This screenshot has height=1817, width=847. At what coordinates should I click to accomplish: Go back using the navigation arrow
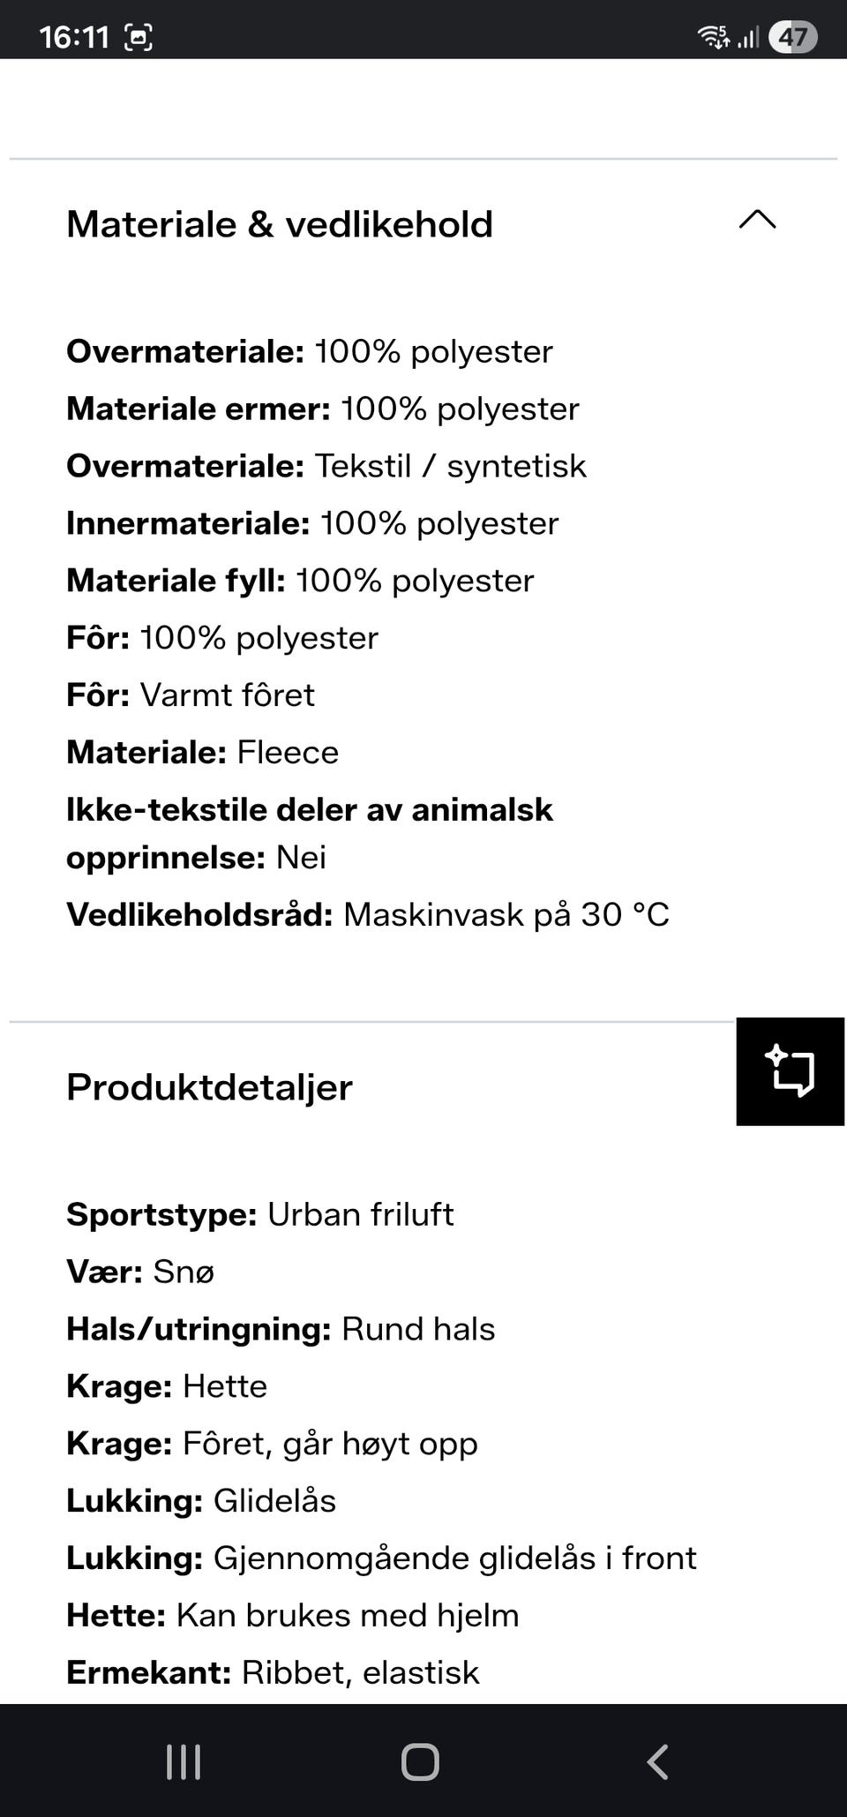click(657, 1762)
